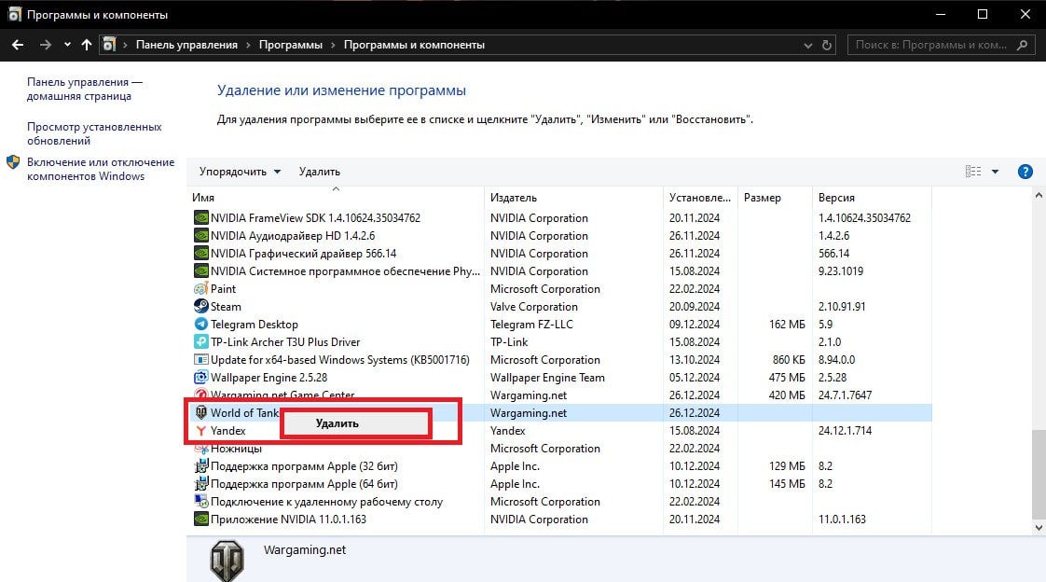Image resolution: width=1046 pixels, height=582 pixels.
Task: Click shield icon beside Windows components link
Action: [13, 162]
